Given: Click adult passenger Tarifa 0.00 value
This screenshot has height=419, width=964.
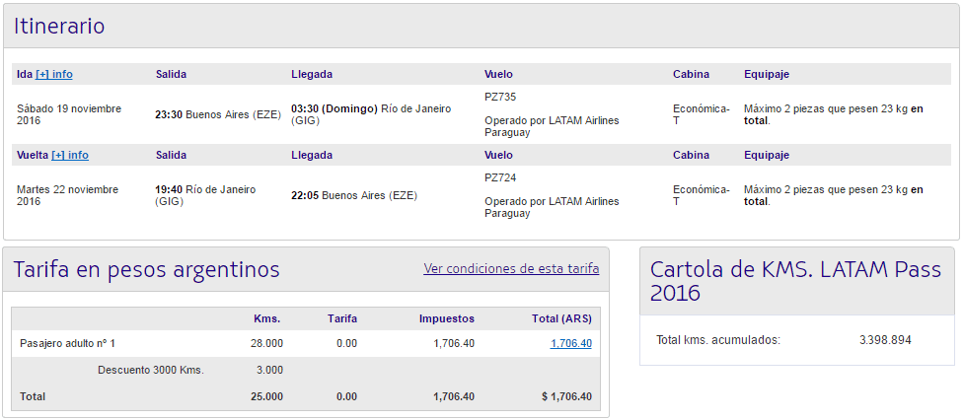Looking at the screenshot, I should coord(346,343).
